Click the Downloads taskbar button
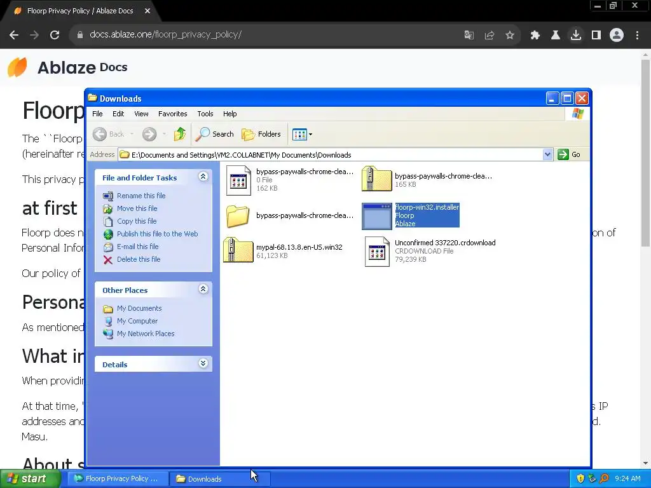 pos(219,478)
